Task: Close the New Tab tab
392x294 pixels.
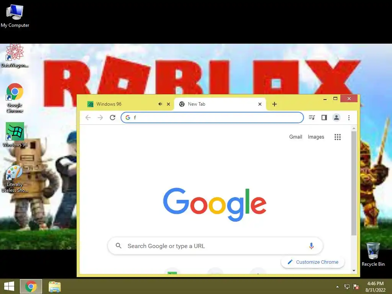Action: tap(260, 104)
